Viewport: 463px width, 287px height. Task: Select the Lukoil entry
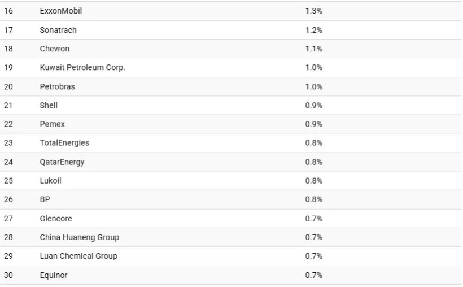(x=50, y=181)
